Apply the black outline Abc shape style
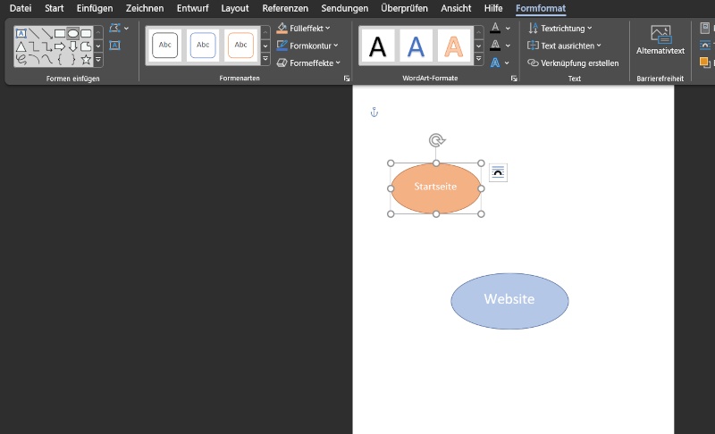Screen dimensions: 715x434 (x=165, y=45)
